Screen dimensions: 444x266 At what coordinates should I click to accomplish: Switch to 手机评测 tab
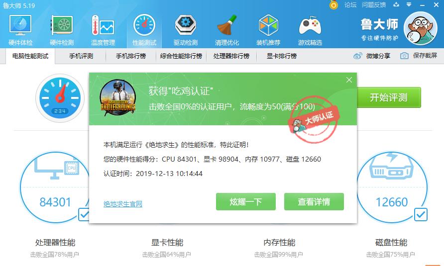[x=81, y=56]
